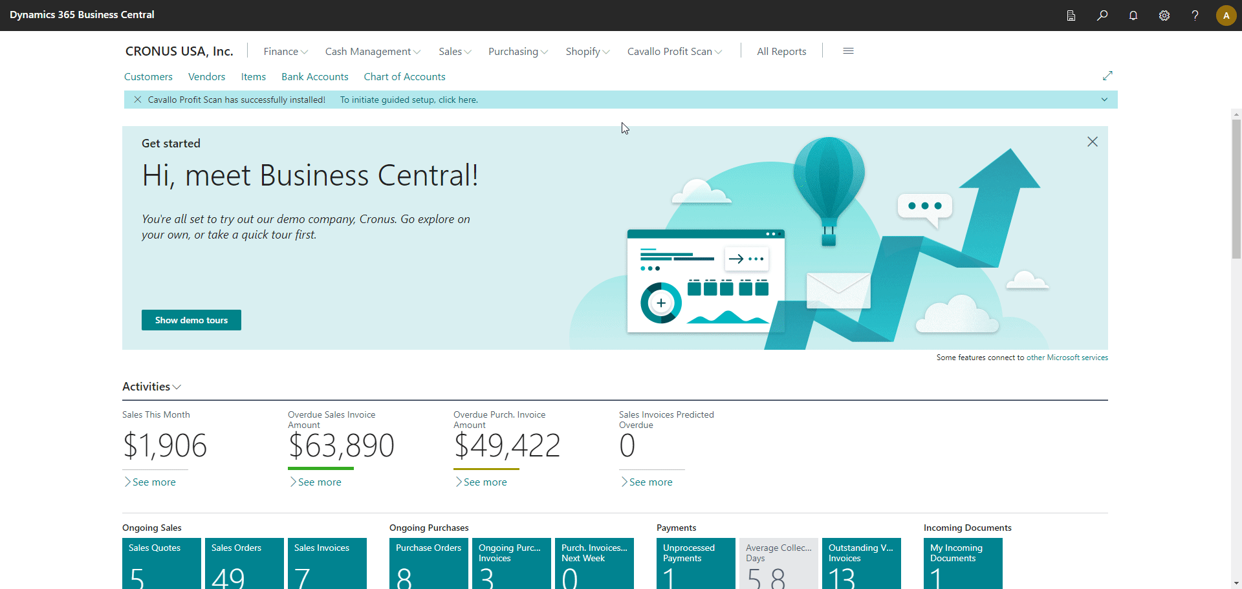Expand notification bar with right chevron
The image size is (1242, 589).
point(1104,100)
